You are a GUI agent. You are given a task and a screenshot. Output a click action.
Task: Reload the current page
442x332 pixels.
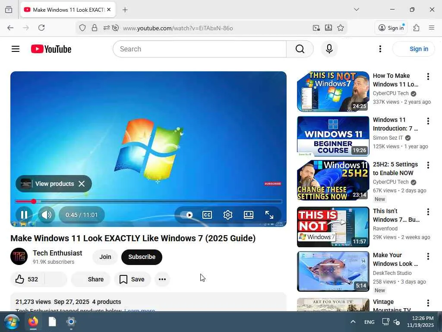click(x=41, y=28)
